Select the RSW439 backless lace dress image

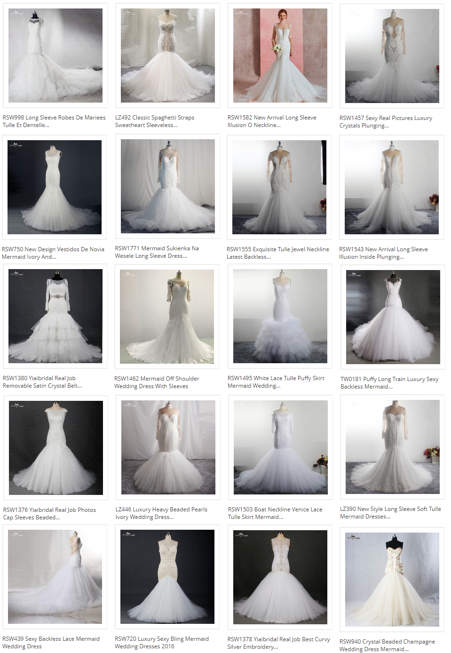tap(55, 576)
